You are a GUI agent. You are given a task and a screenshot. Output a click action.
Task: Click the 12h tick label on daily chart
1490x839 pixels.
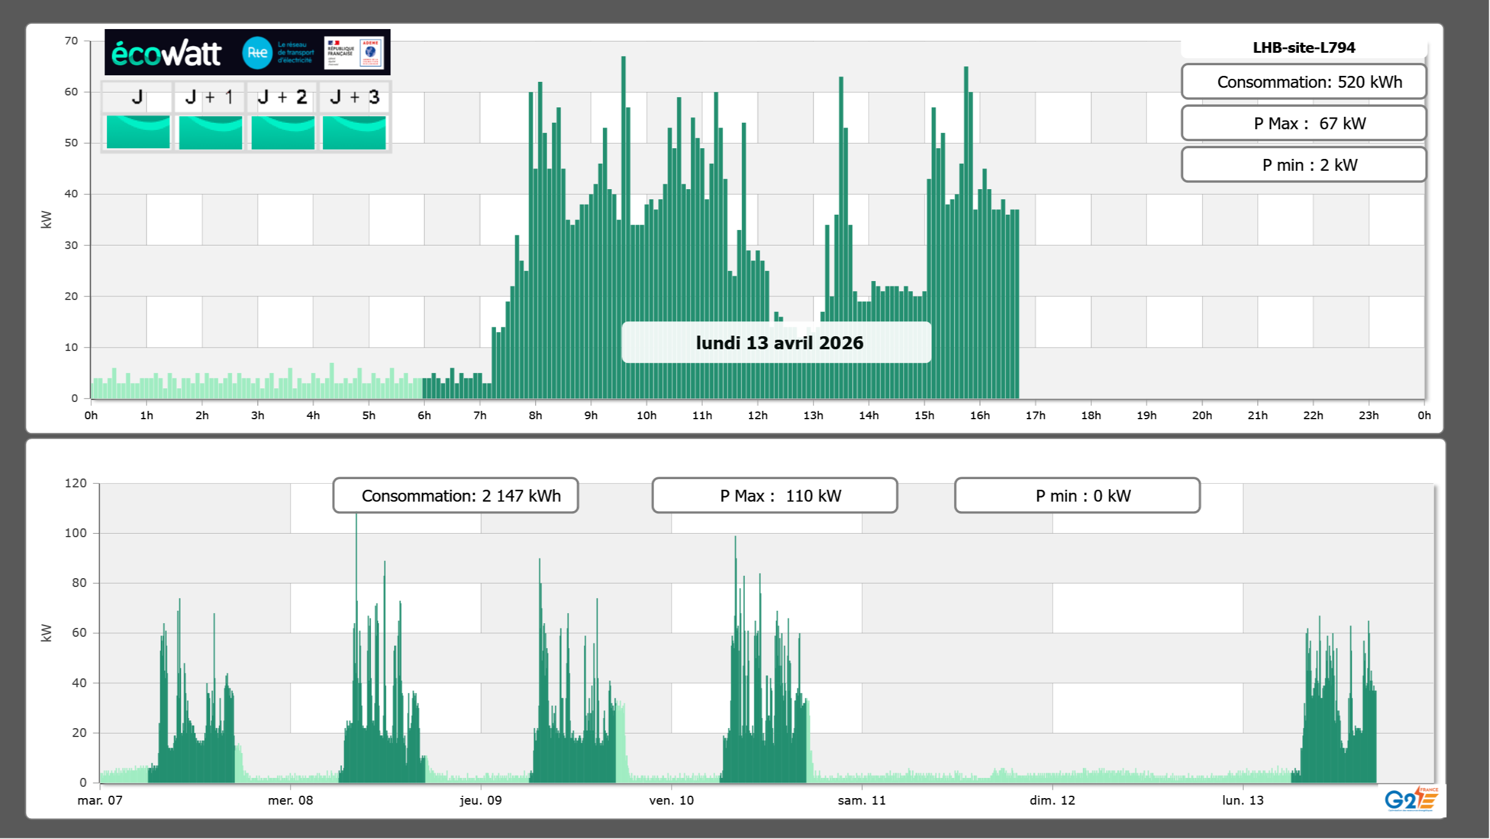pyautogui.click(x=757, y=416)
